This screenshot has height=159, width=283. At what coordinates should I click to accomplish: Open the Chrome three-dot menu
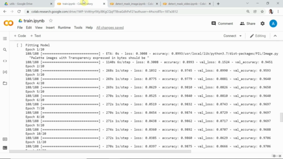pyautogui.click(x=278, y=11)
